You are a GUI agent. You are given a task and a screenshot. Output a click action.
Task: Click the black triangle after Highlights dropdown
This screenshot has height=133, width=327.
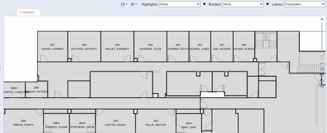(205, 4)
